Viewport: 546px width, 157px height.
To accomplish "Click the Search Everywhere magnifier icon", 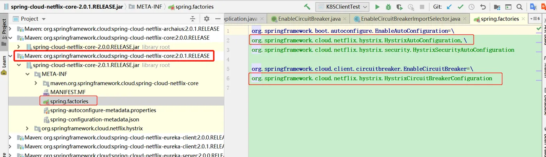I will tap(519, 7).
